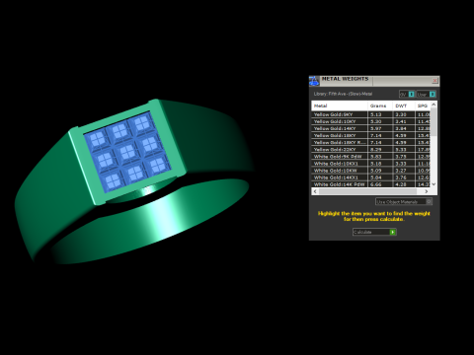
Task: Sort table by Grams column header
Action: tap(380, 106)
